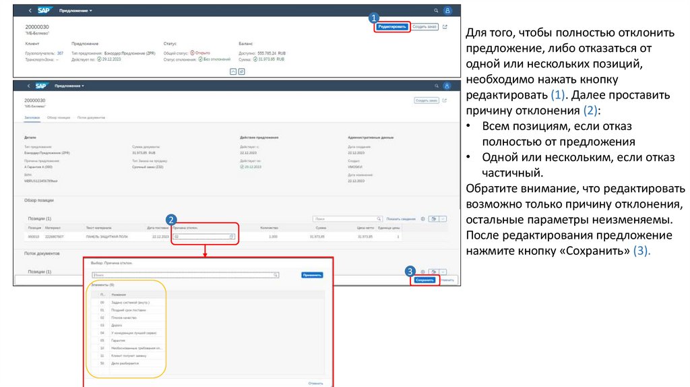
Task: Open the search icon in edit-mode screen header
Action: pos(437,86)
